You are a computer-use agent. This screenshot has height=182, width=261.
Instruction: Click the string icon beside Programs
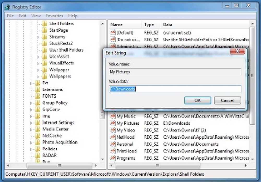pos(113,158)
